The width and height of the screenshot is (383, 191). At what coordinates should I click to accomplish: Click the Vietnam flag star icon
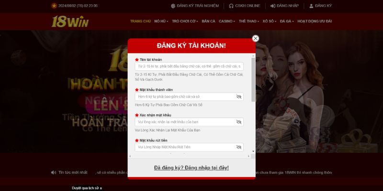[x=54, y=6]
